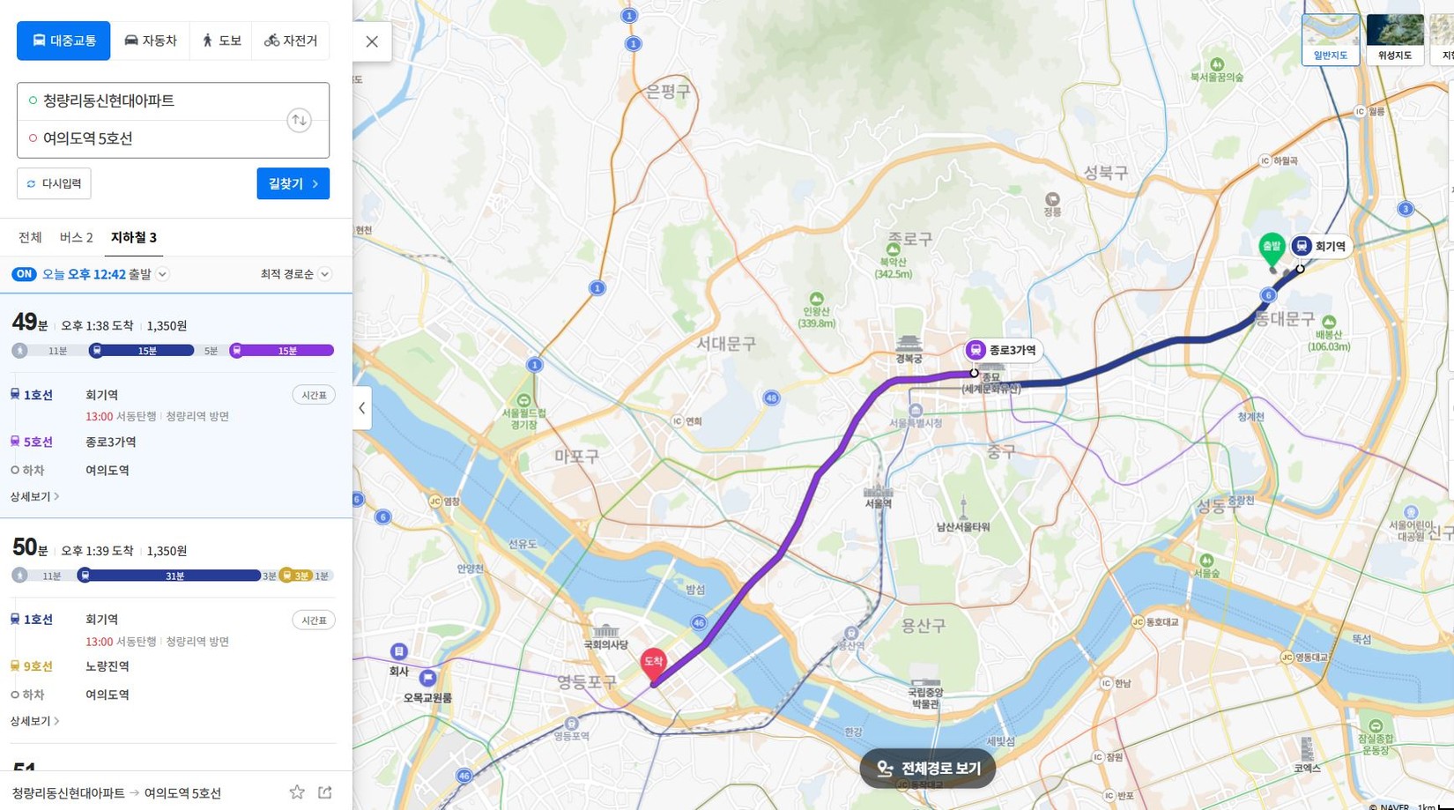Click the 여의도역 5호선 destination field
Image resolution: width=1454 pixels, height=810 pixels.
173,139
